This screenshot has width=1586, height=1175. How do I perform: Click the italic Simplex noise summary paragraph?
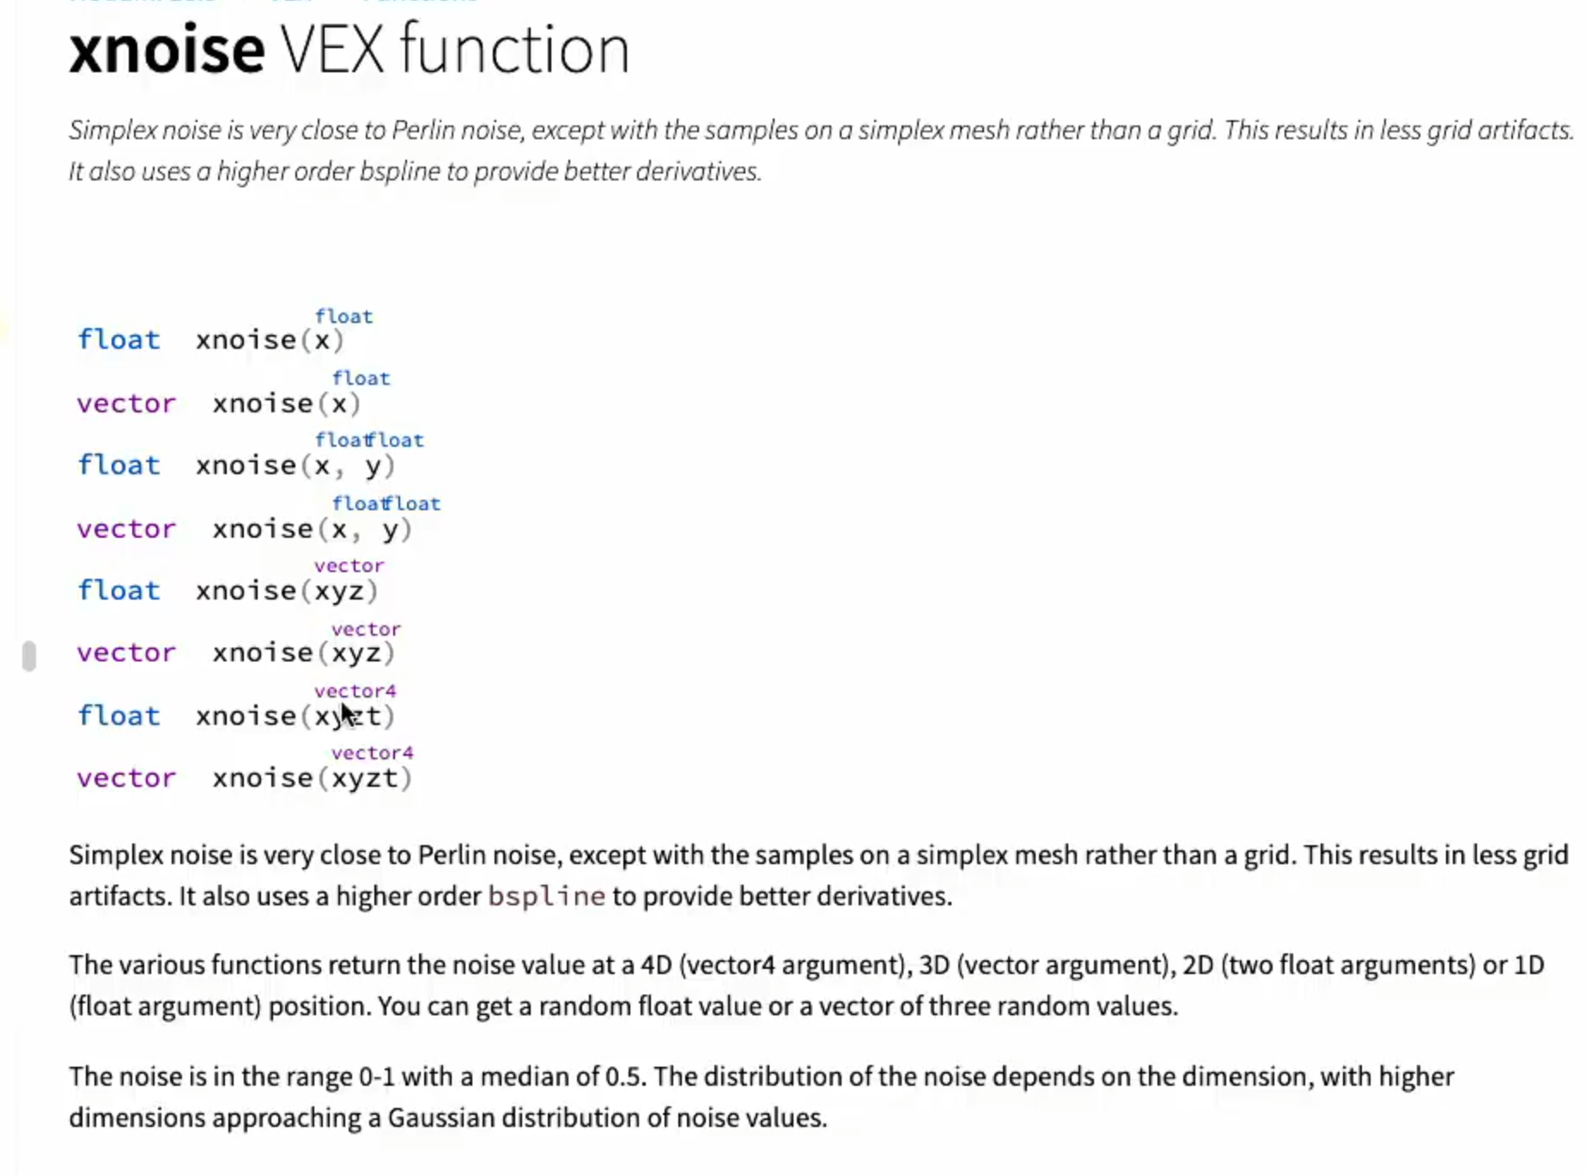(821, 150)
